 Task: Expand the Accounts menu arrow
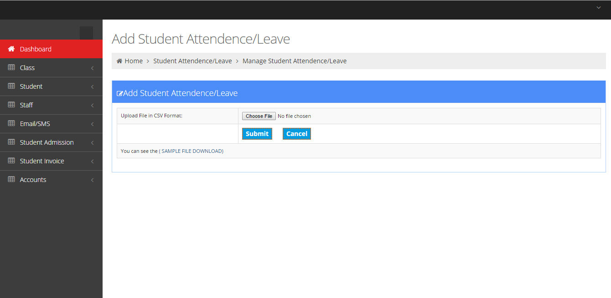(x=93, y=180)
